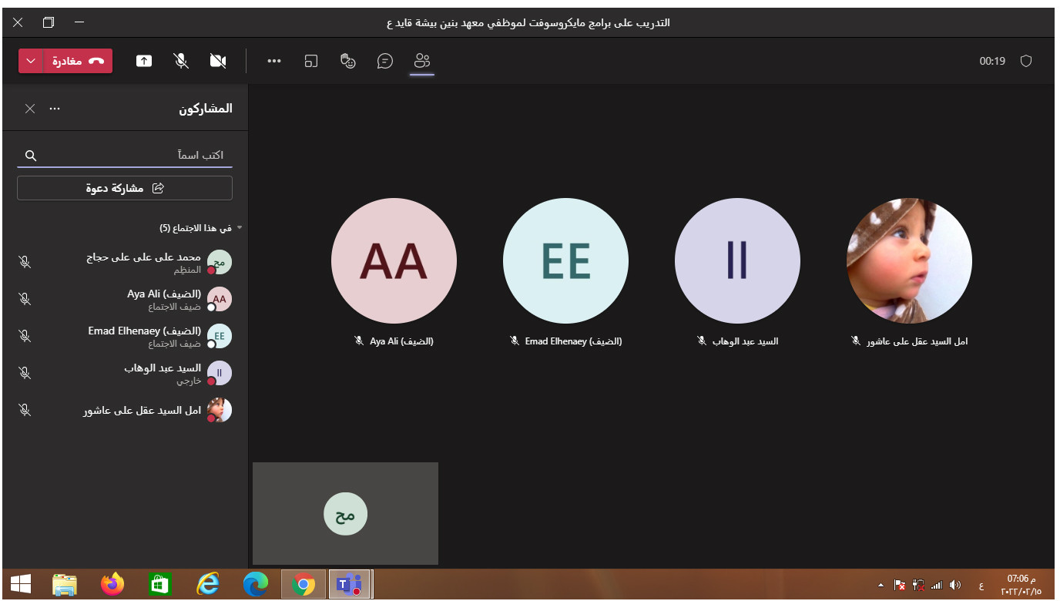Screen dimensions: 1060x601
Task: Click the self-view مح preview tile
Action: pyautogui.click(x=345, y=513)
